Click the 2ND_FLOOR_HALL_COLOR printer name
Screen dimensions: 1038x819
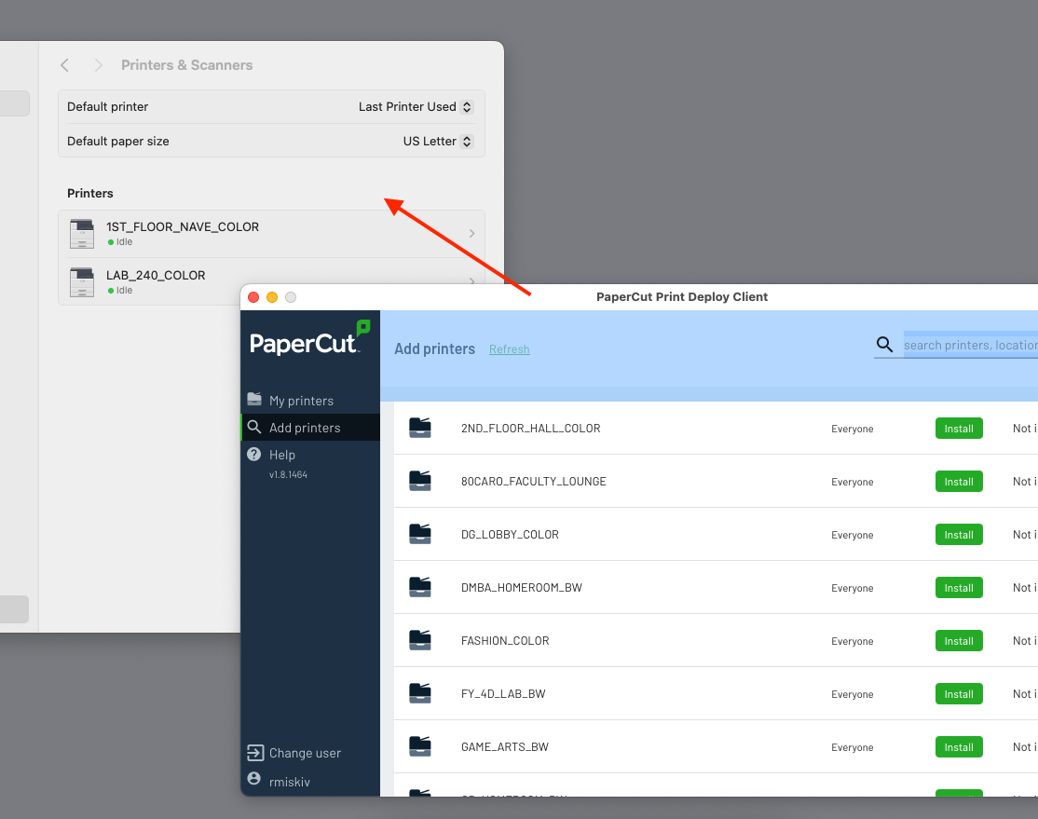531,429
